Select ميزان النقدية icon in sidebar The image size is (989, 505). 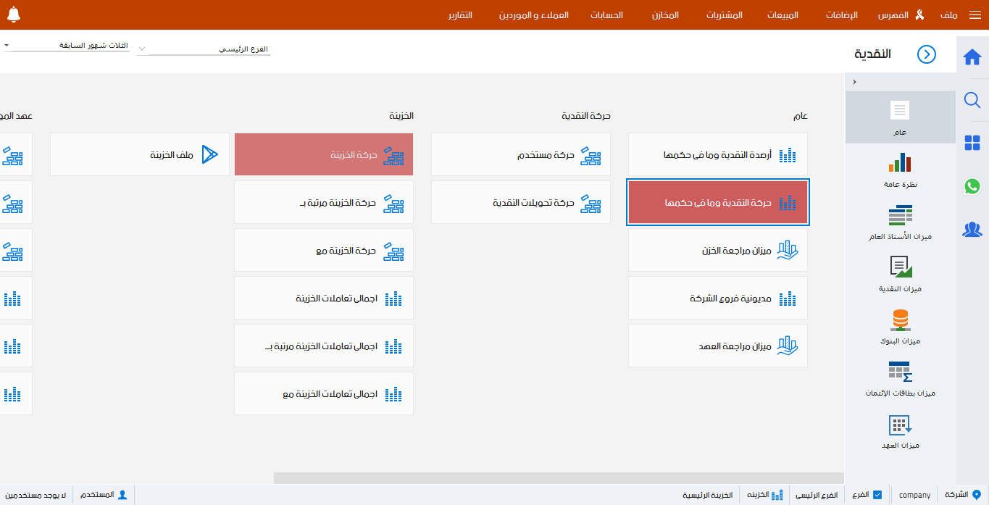pos(900,266)
